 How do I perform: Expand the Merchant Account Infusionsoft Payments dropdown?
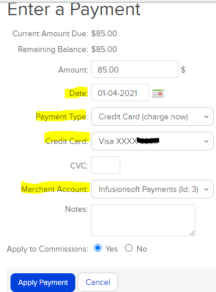coord(152,189)
